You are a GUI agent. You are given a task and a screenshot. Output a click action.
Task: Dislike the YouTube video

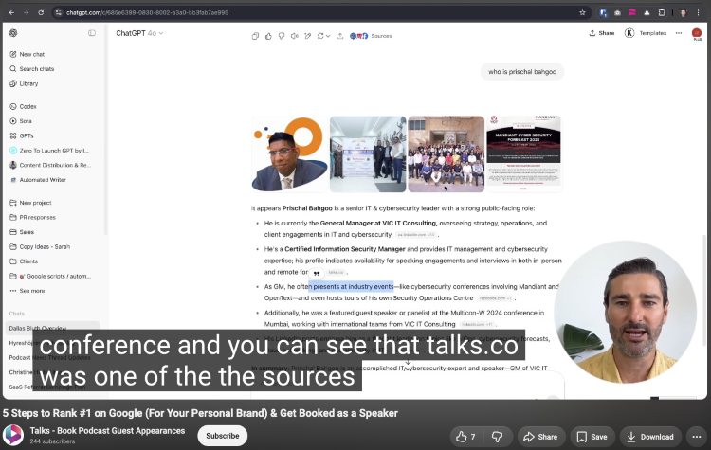click(x=498, y=437)
